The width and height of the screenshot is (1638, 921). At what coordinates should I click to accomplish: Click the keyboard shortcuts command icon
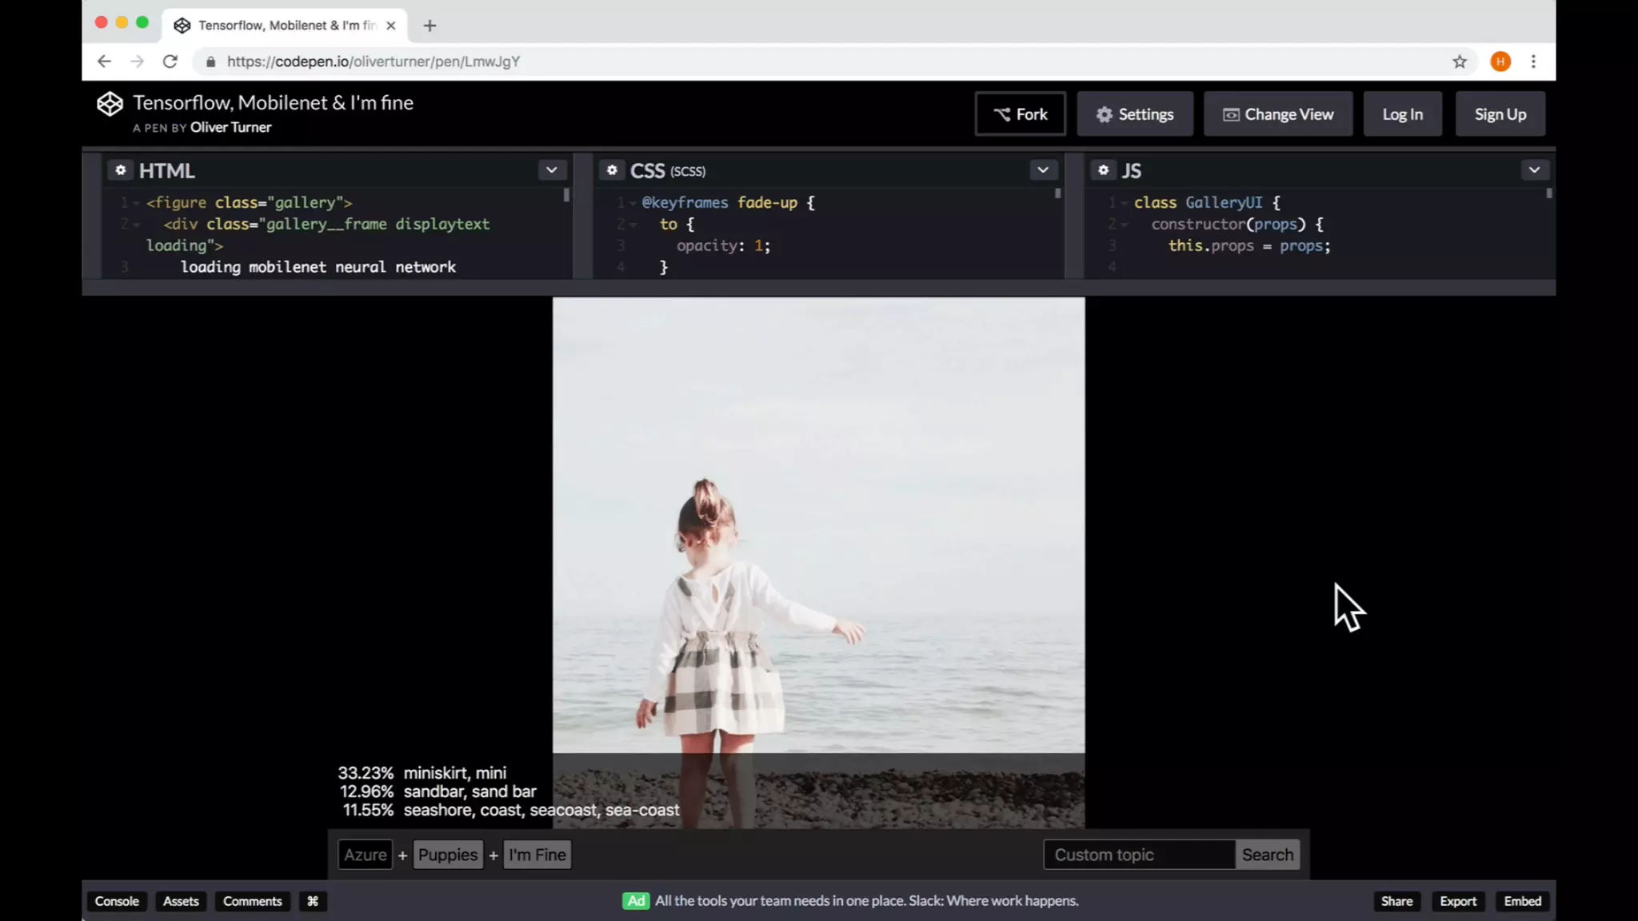(313, 901)
